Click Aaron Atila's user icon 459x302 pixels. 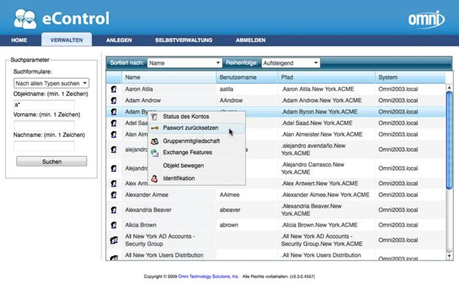pyautogui.click(x=113, y=89)
